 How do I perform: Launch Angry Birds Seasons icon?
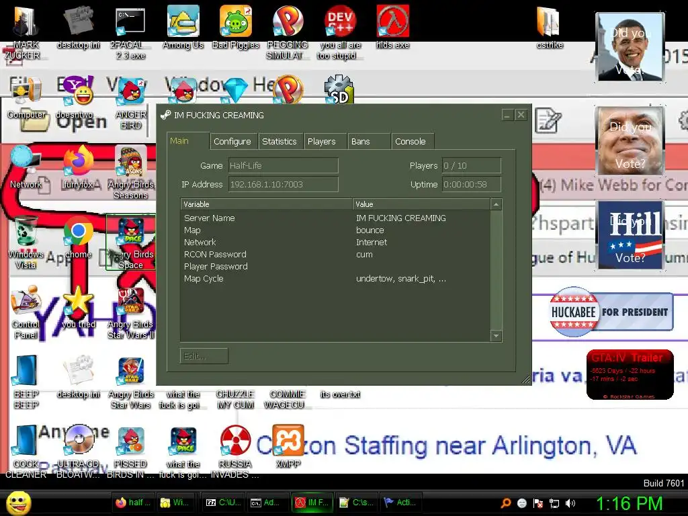pyautogui.click(x=131, y=161)
